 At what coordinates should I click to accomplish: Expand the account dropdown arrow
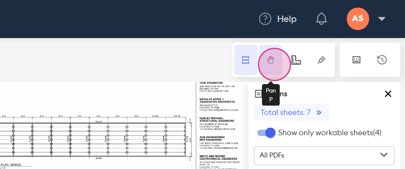point(381,19)
